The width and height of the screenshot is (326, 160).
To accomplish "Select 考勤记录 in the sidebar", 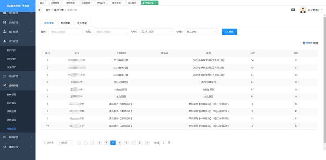I will (x=11, y=129).
